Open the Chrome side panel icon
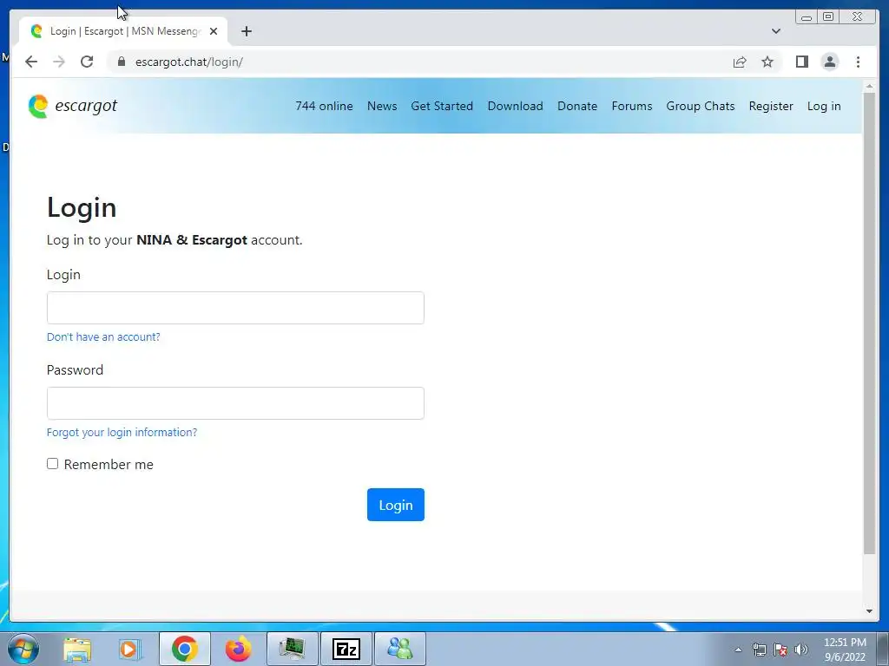Image resolution: width=889 pixels, height=666 pixels. 801,62
